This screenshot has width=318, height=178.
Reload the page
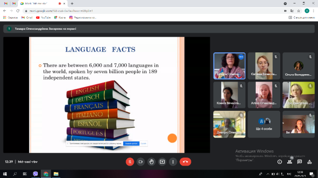click(x=18, y=11)
